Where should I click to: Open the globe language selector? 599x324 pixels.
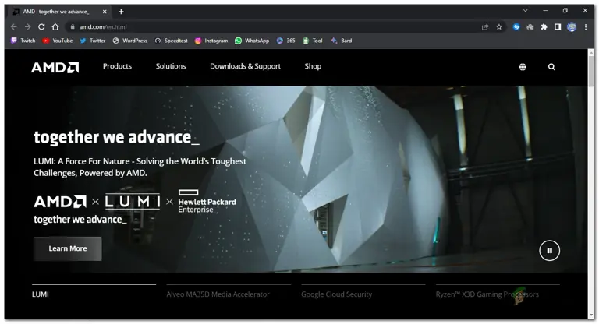click(523, 67)
